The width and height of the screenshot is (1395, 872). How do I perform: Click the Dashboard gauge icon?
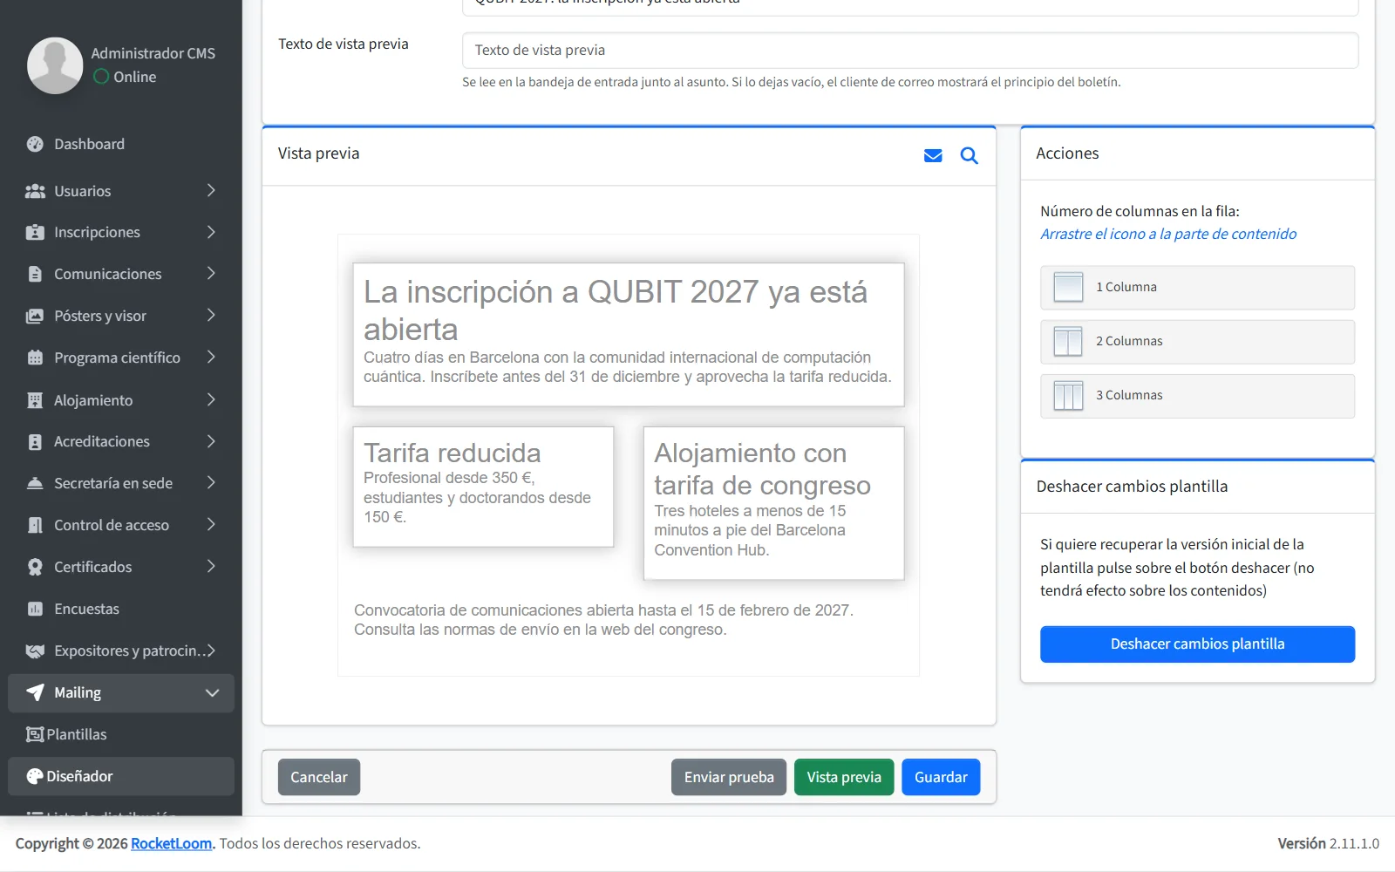(35, 145)
